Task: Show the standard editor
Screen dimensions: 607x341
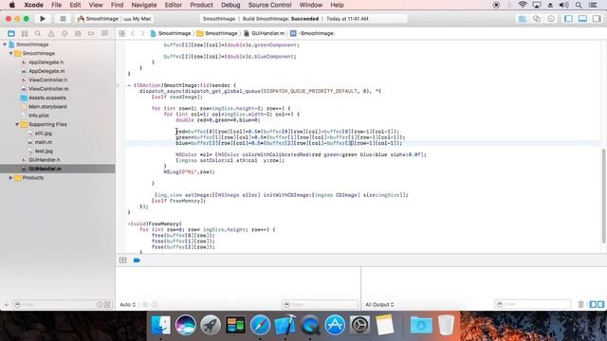Action: [x=523, y=19]
